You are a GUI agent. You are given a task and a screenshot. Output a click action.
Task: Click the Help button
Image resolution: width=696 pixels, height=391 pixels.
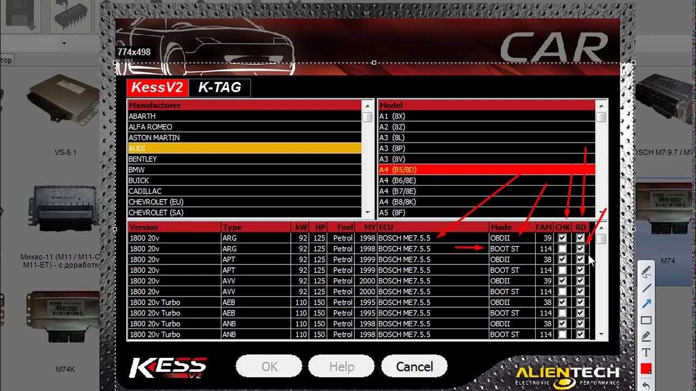tap(341, 367)
